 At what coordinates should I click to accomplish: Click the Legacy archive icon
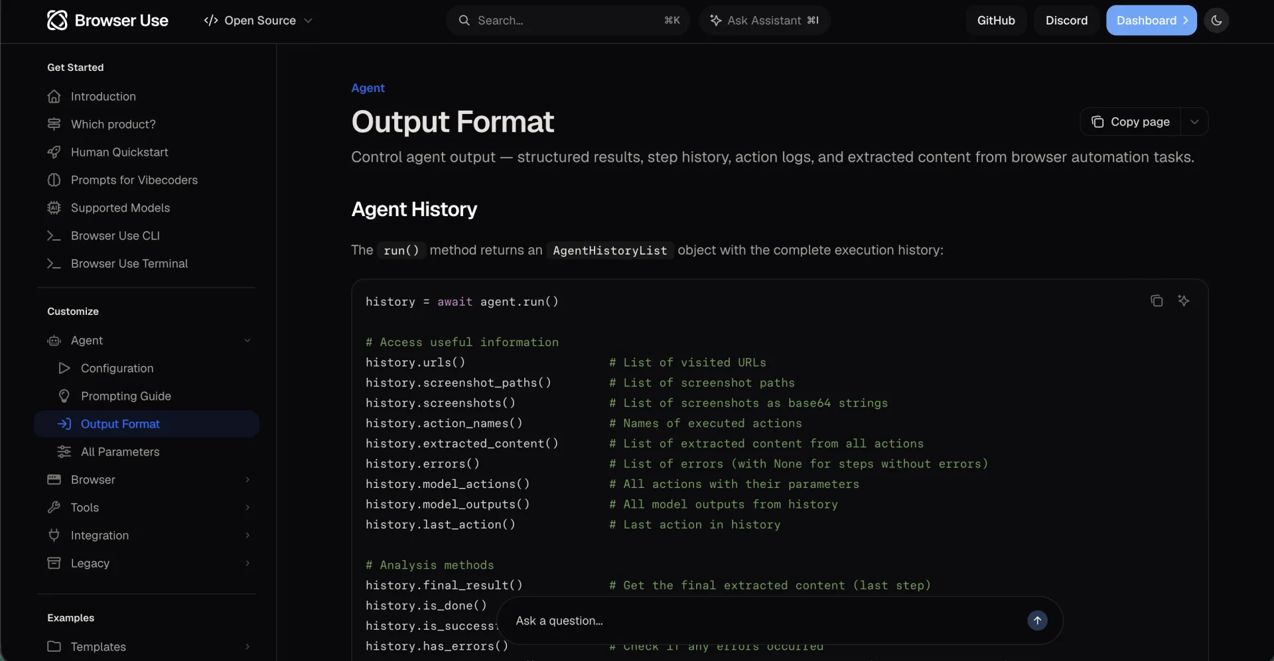pos(54,564)
